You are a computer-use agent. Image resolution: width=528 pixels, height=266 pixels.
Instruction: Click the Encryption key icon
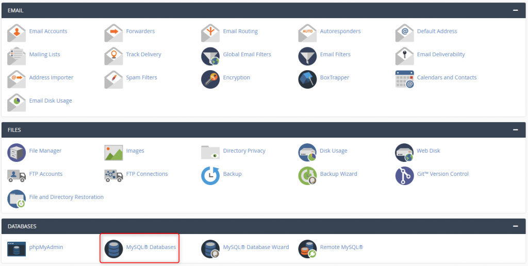coord(210,79)
